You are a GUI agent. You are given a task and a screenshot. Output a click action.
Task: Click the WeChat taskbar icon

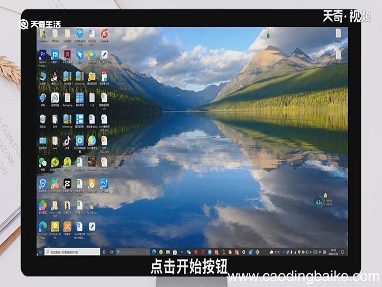pyautogui.click(x=189, y=252)
